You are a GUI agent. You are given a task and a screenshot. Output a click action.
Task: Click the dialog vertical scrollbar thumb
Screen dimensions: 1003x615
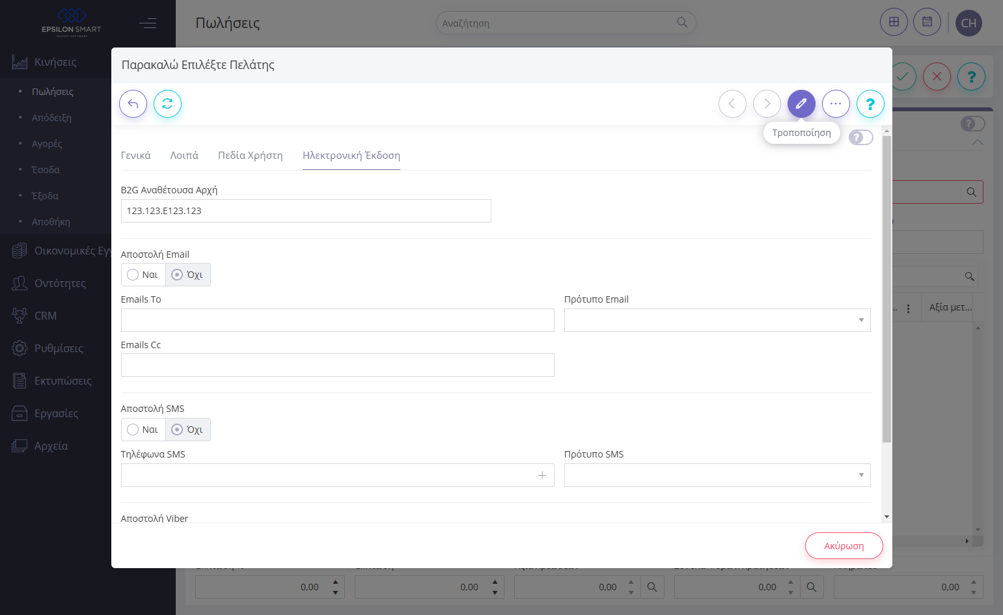pyautogui.click(x=886, y=290)
